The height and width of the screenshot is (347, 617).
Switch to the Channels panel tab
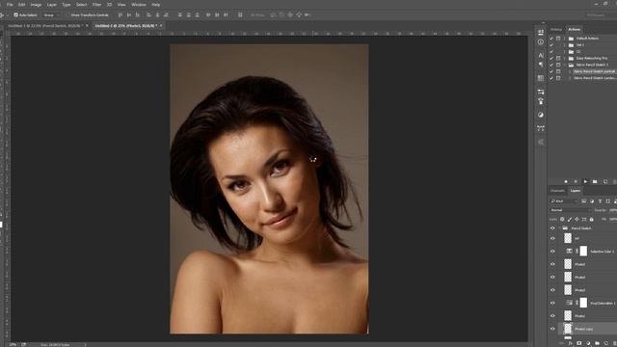coord(557,191)
